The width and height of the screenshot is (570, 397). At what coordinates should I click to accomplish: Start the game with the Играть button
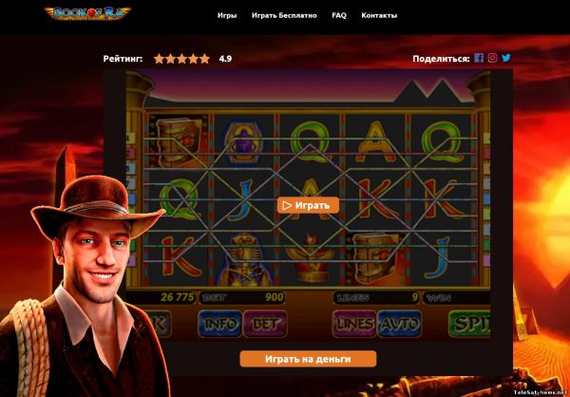point(308,205)
